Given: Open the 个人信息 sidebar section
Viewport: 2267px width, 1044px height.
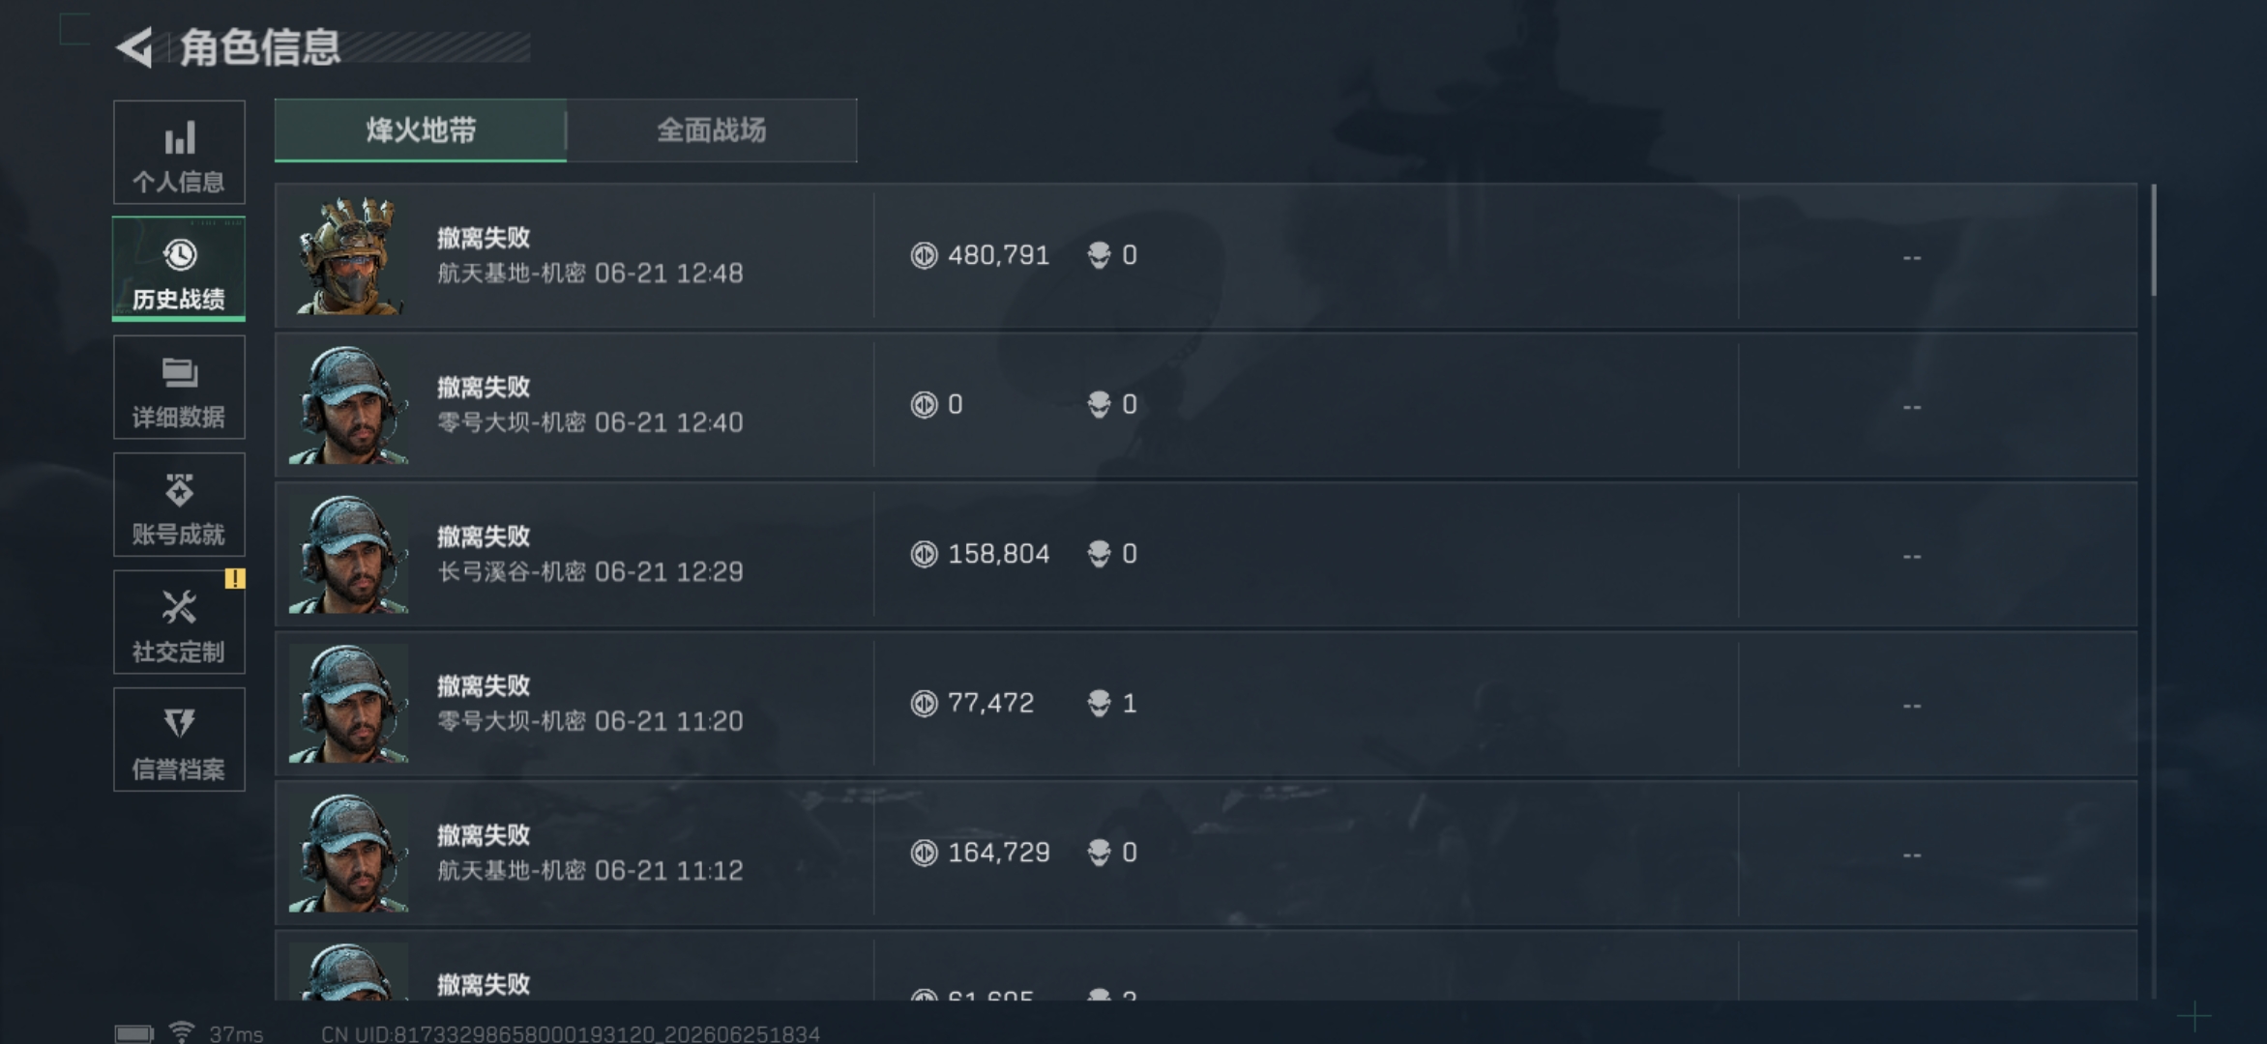Looking at the screenshot, I should tap(179, 152).
